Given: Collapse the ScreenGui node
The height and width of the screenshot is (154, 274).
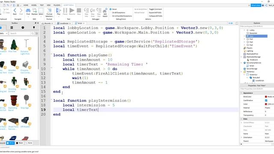Looking at the screenshot, I should 244,75.
